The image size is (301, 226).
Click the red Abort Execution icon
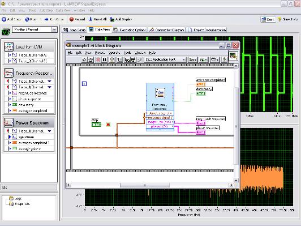[x=98, y=59]
